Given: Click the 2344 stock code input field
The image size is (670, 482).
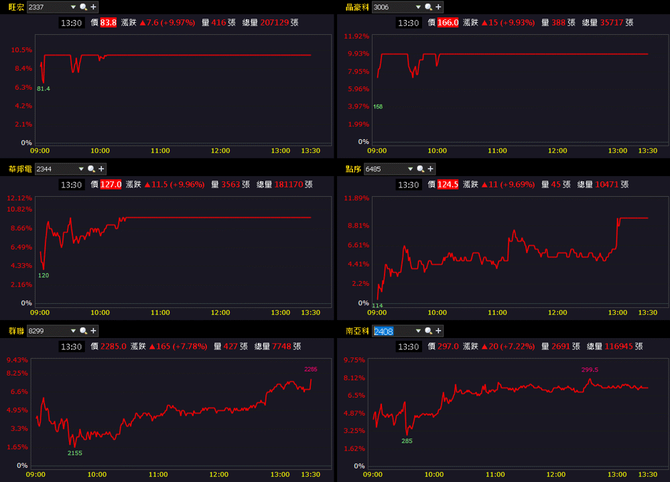Looking at the screenshot, I should [x=56, y=169].
